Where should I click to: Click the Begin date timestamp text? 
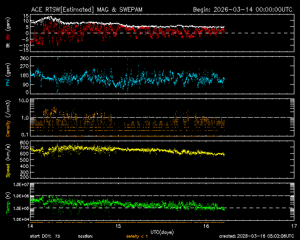(x=243, y=9)
